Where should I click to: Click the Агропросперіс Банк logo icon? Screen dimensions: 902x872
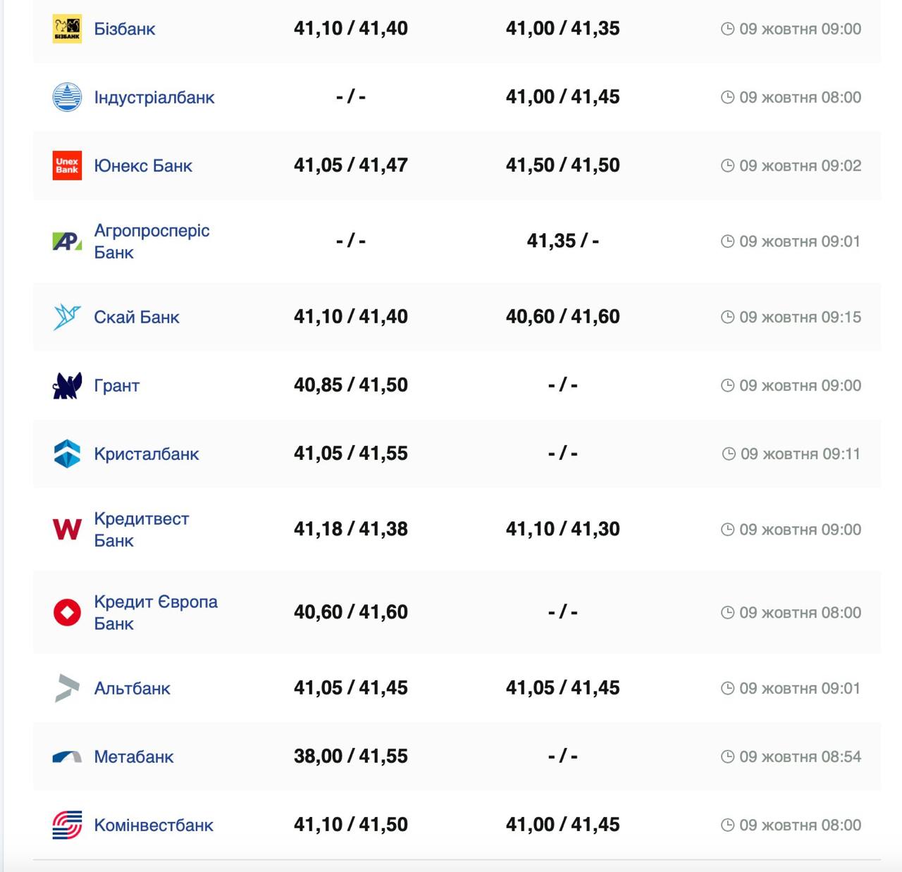67,242
